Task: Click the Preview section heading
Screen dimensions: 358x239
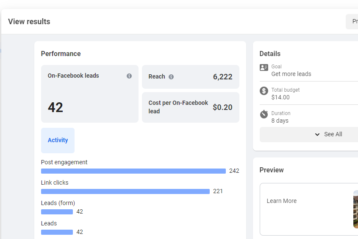Action: coord(272,170)
